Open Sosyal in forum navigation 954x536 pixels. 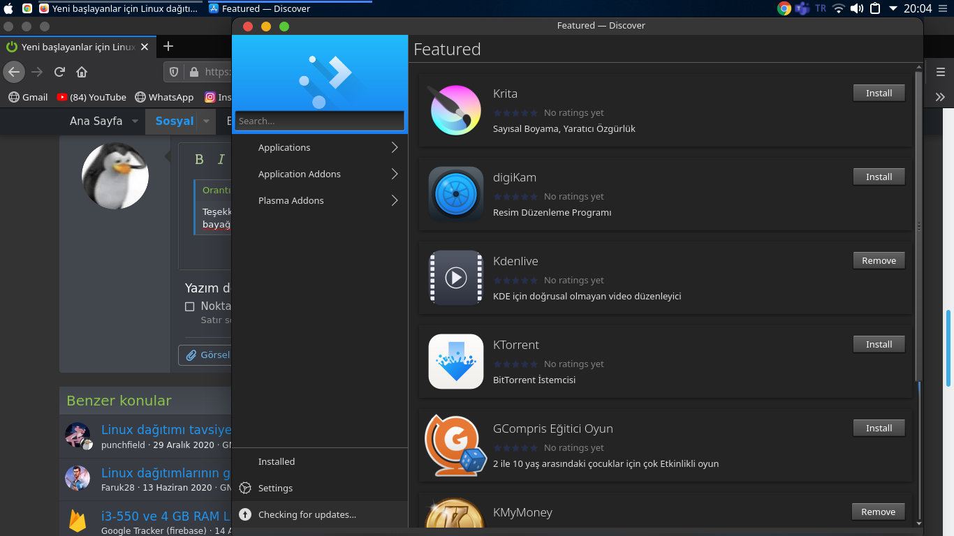(174, 121)
